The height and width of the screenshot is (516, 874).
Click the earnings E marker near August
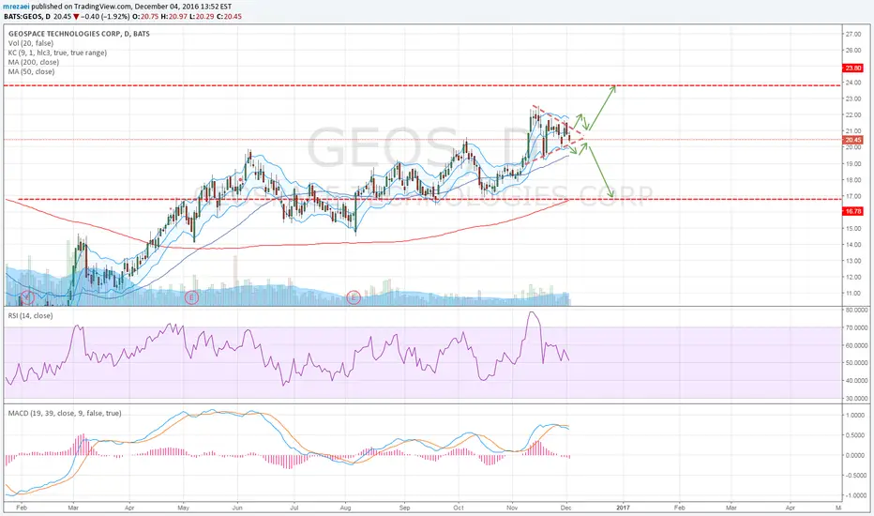pos(354,297)
